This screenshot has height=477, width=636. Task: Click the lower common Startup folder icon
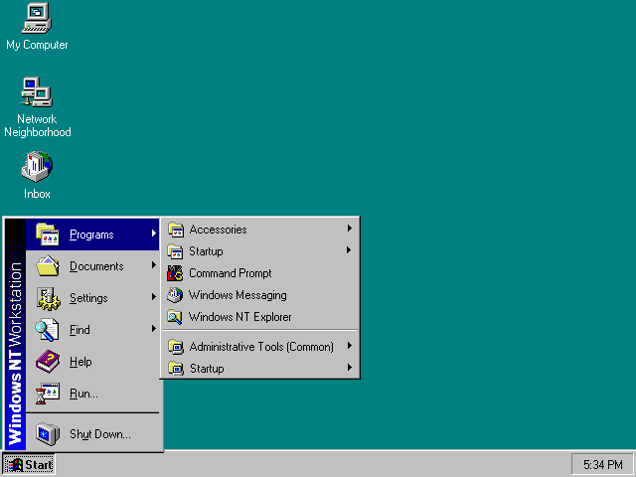pos(176,369)
